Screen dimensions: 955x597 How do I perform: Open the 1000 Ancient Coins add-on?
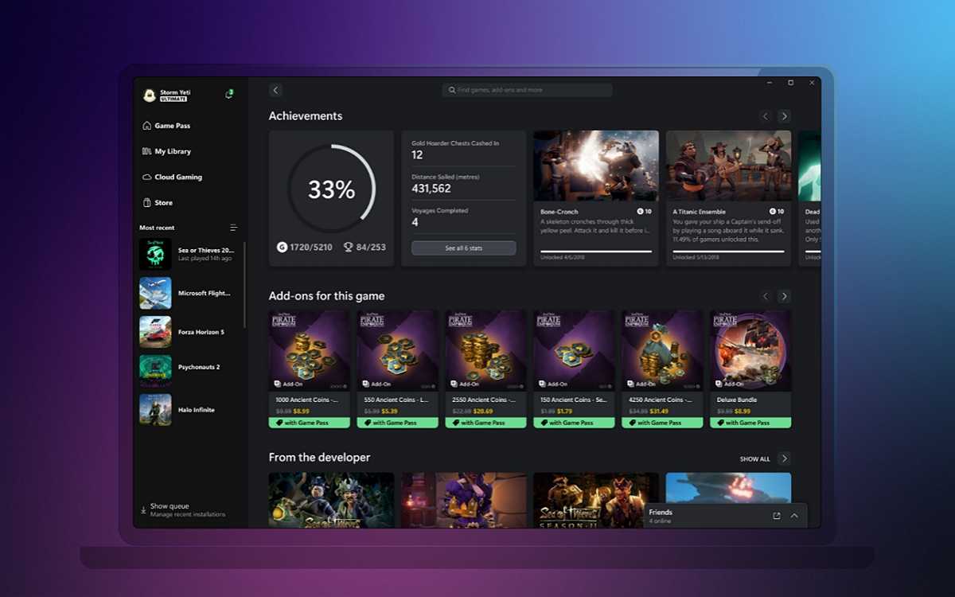[309, 369]
